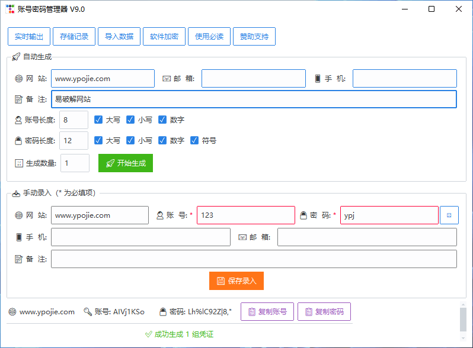473x348 pixels.
Task: Click the floppy disk icon on 保存录入
Action: 220,281
